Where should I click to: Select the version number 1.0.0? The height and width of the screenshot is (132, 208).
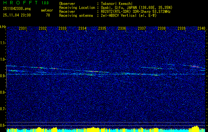45,3
